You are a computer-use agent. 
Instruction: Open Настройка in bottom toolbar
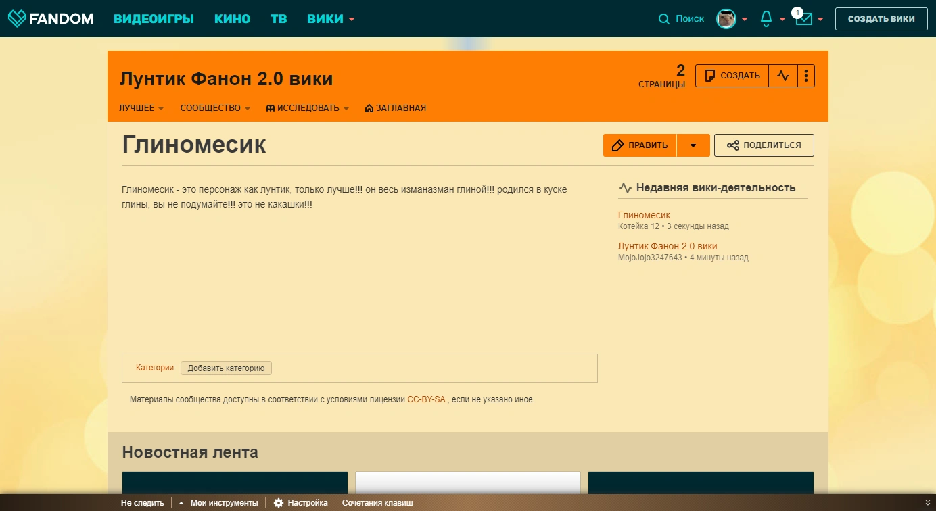coord(308,503)
